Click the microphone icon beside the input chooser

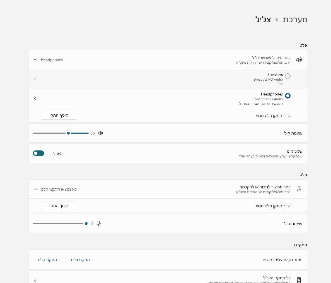[299, 189]
